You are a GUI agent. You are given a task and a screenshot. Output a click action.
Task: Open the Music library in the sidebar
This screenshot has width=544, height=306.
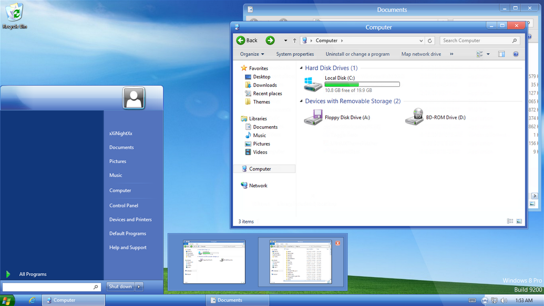coord(259,135)
